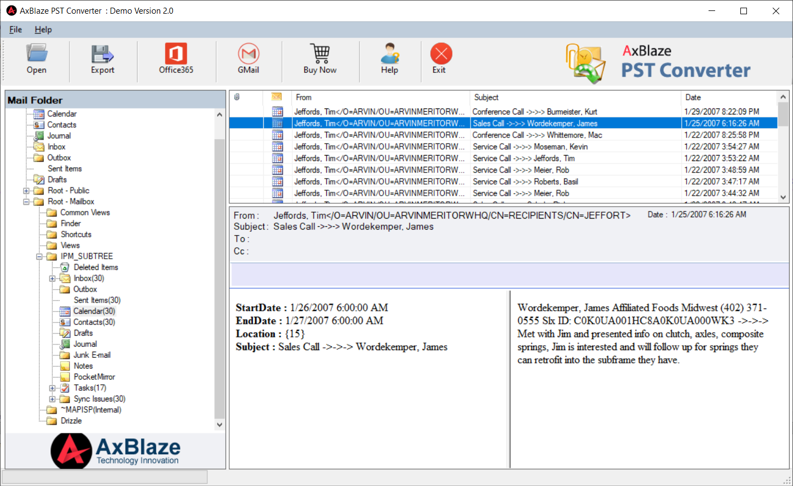
Task: Click folder tree scroll down arrow
Action: point(219,425)
